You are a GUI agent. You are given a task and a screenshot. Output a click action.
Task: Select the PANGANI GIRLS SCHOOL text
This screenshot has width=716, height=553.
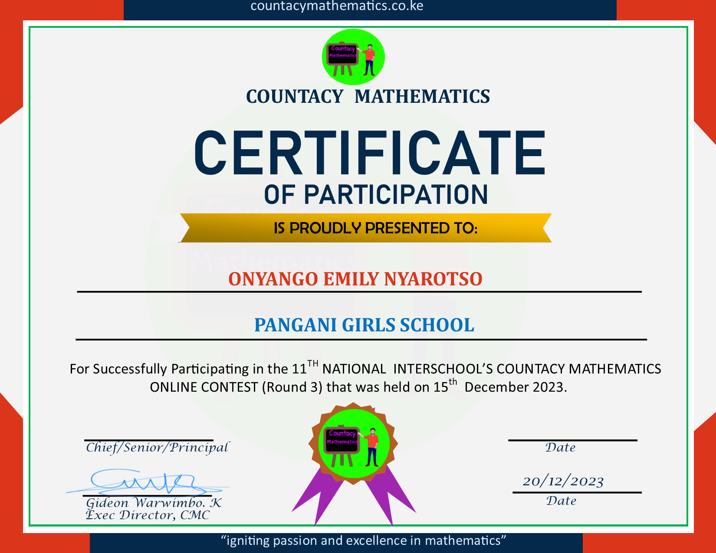click(364, 325)
